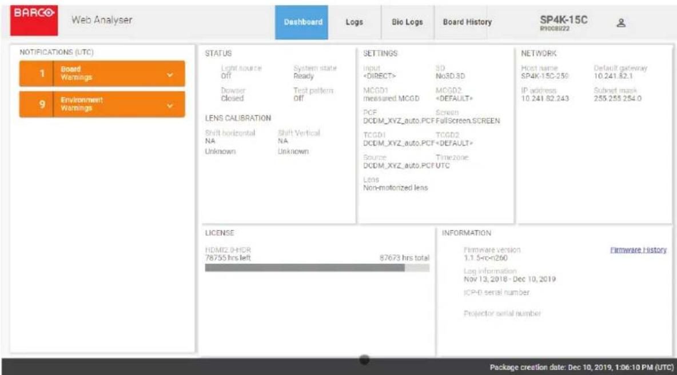This screenshot has height=375, width=677.
Task: Click the Package creation date text
Action: click(582, 367)
